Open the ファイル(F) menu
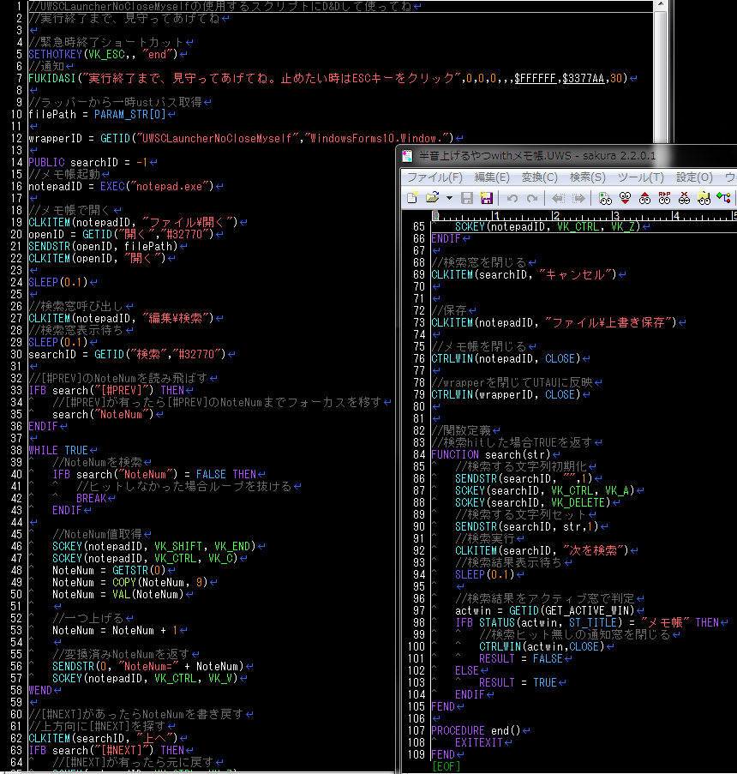This screenshot has height=774, width=737. (434, 177)
